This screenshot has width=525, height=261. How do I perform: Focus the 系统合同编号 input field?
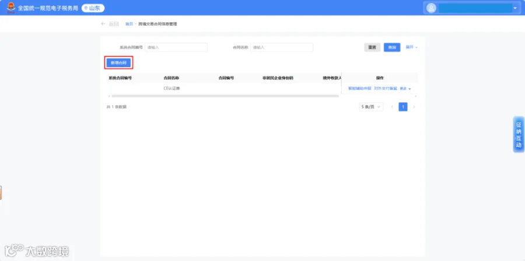[x=176, y=47]
